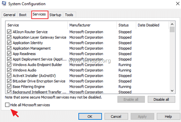Uncheck AppX Deployment Service checkbox
Screen dimensions: 181x122
tap(9, 59)
